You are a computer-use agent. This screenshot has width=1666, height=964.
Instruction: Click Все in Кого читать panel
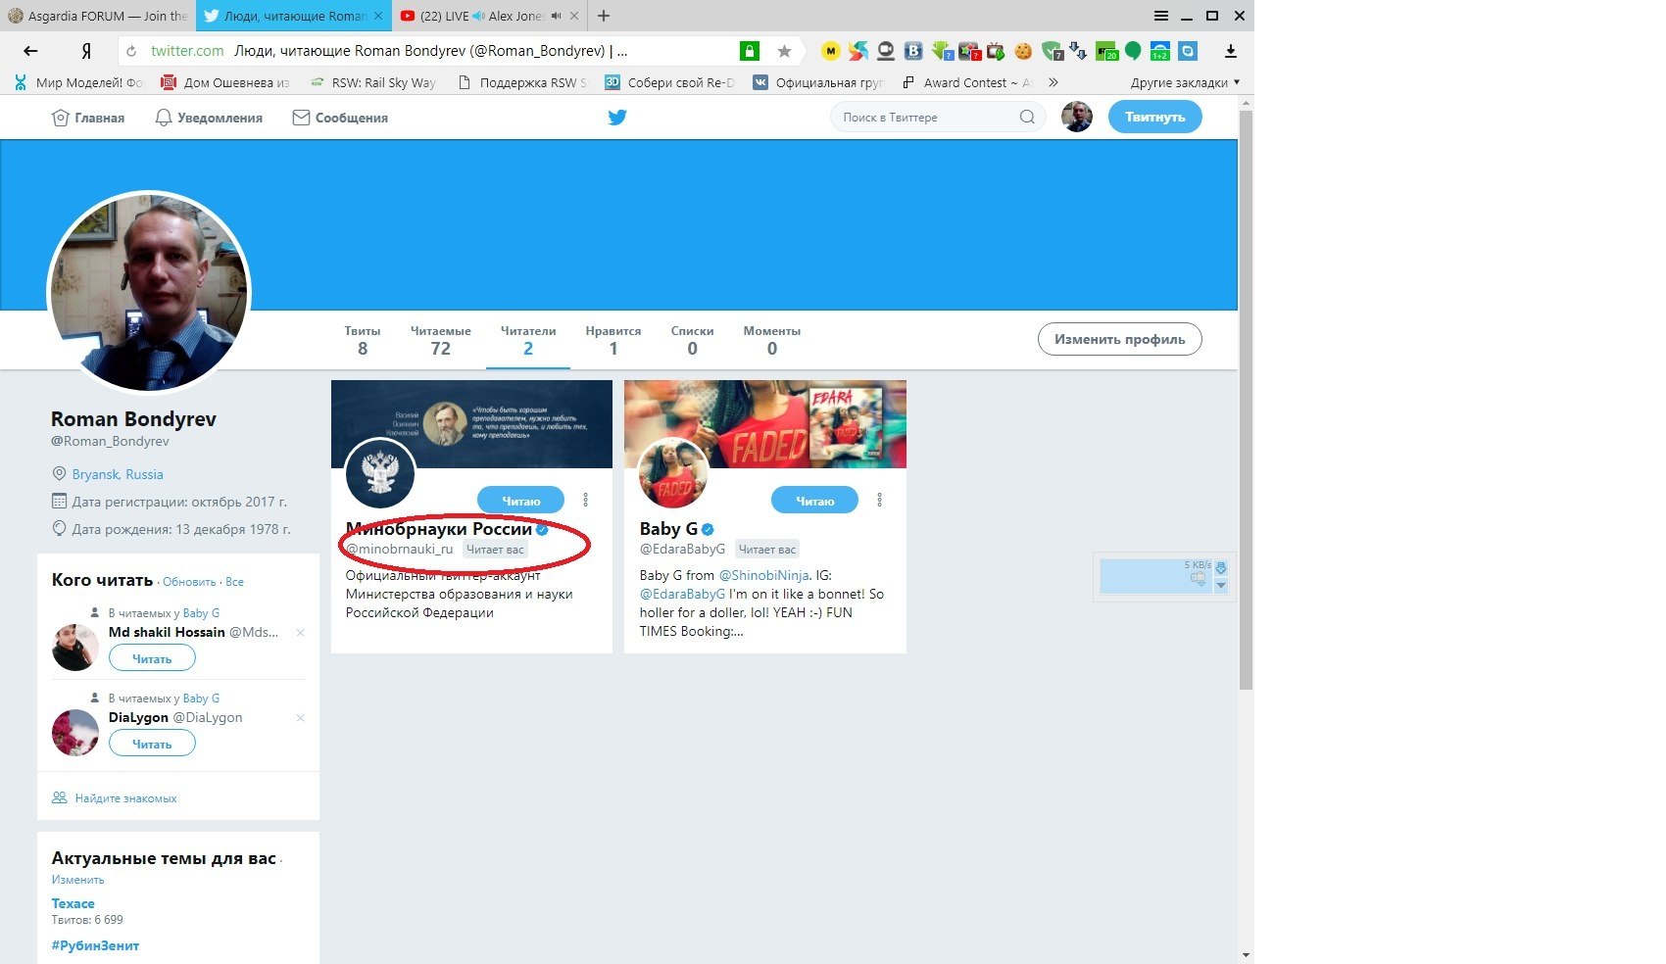point(234,582)
